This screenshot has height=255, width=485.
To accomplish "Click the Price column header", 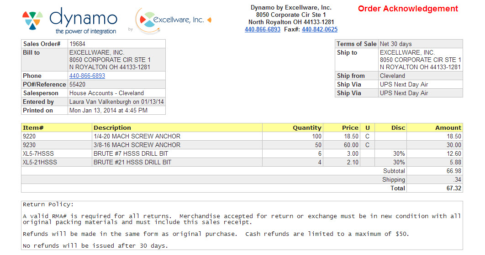I will [350, 128].
